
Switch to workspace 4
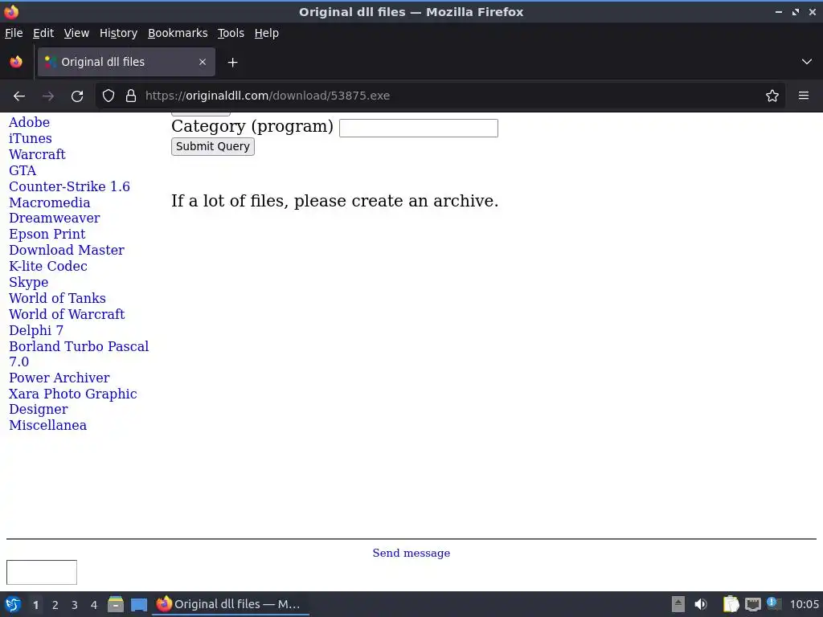pos(94,605)
